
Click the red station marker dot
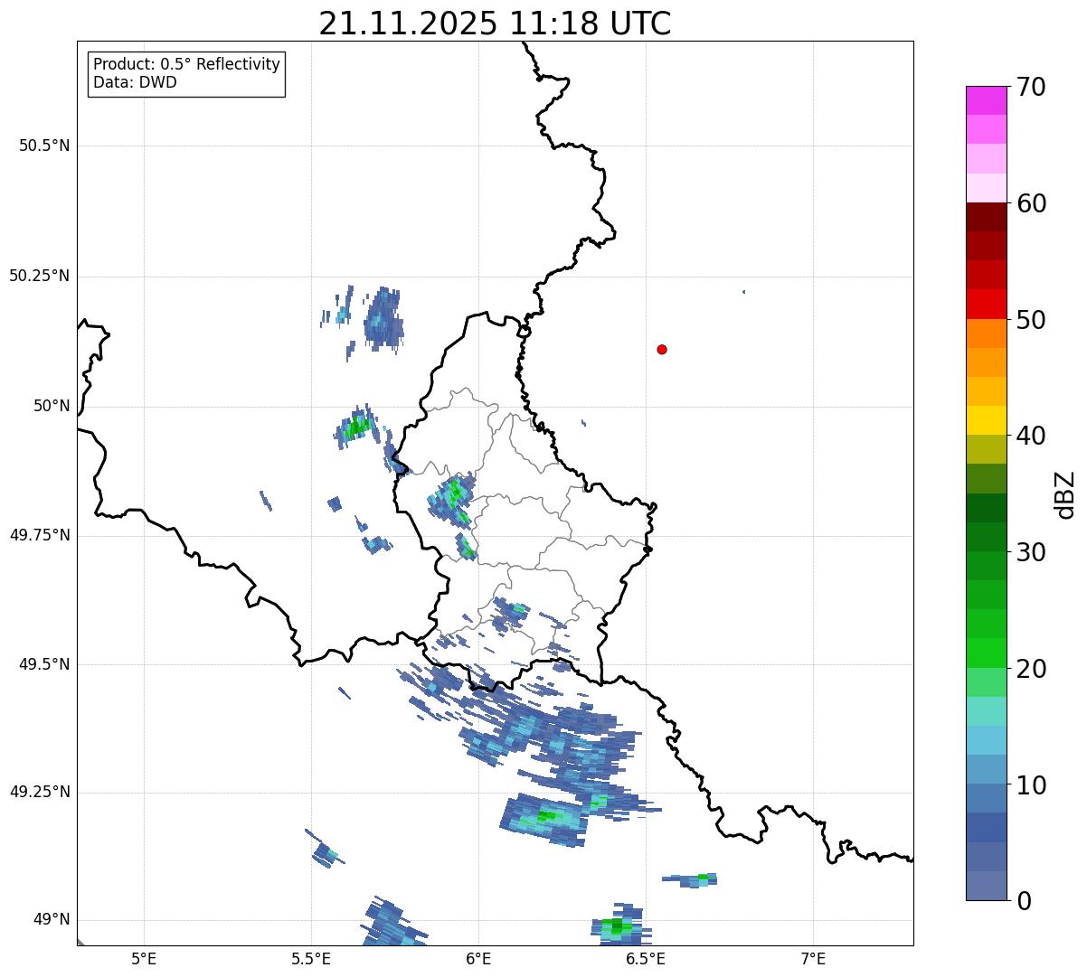[662, 349]
